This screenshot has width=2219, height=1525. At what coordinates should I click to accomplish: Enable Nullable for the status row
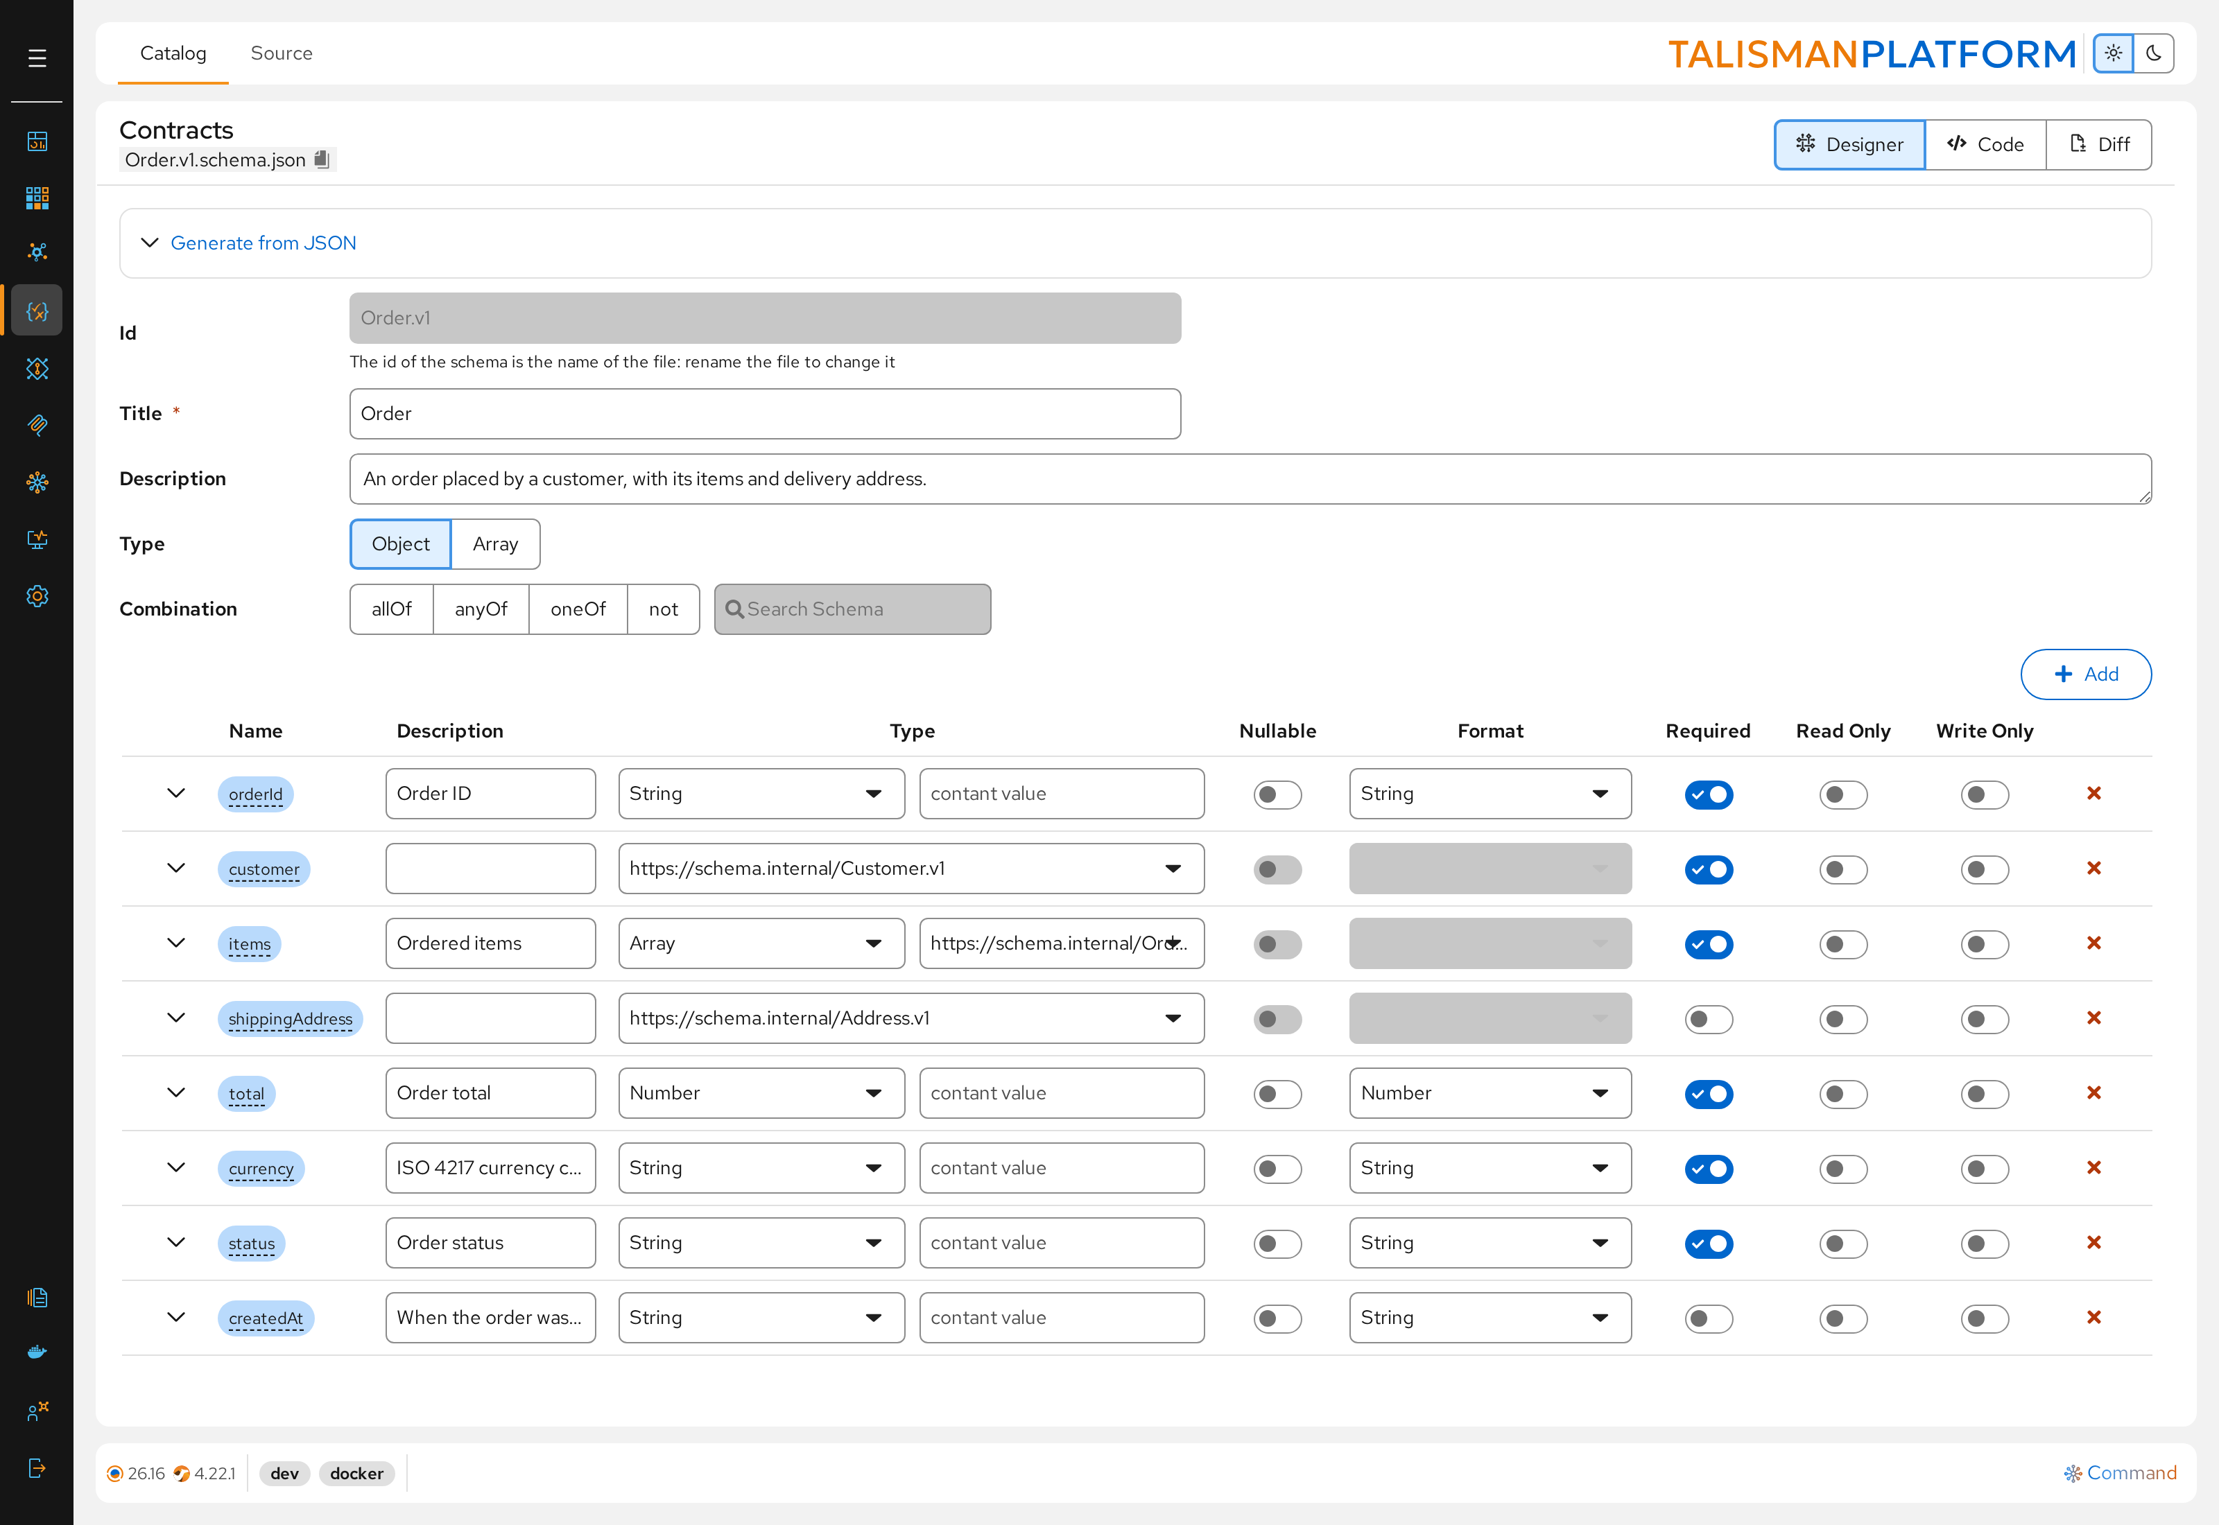click(1278, 1244)
